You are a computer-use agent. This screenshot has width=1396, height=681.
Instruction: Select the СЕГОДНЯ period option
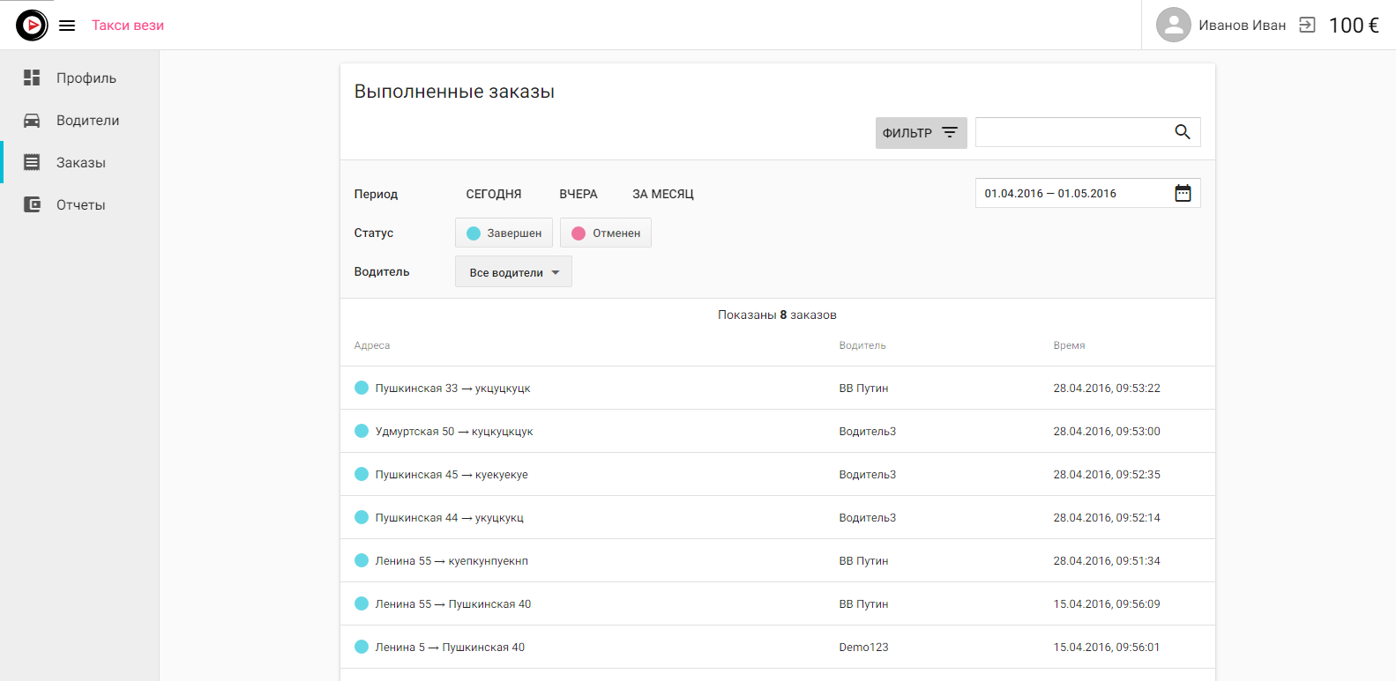(x=493, y=194)
